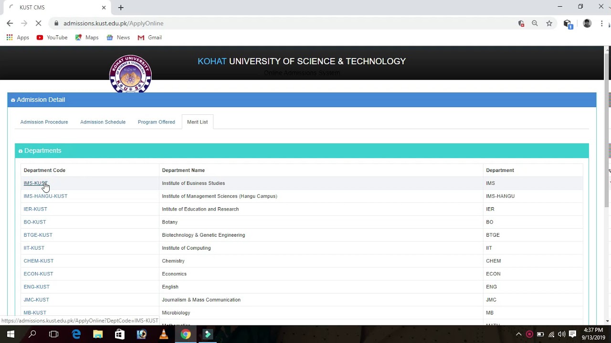The height and width of the screenshot is (343, 611).
Task: Switch to Admission Schedule tab
Action: click(103, 122)
